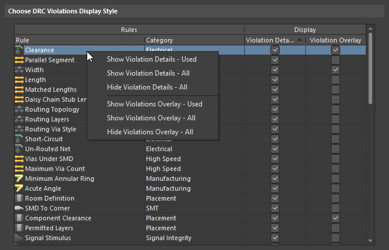This screenshot has height=250, width=389.
Task: Click the Acute Angle rule icon
Action: point(19,188)
